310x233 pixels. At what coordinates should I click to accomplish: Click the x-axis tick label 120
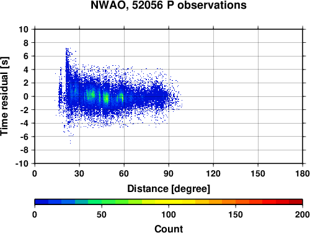click(213, 173)
